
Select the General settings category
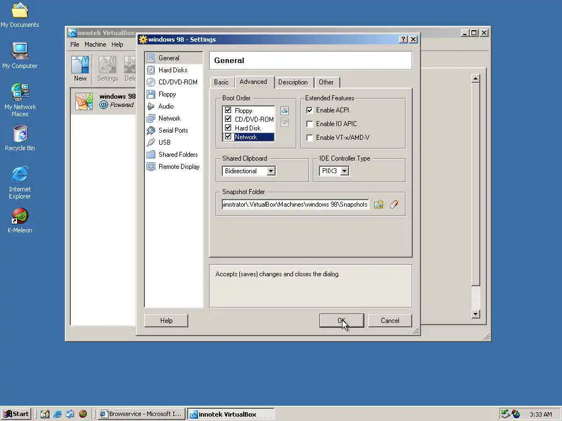pos(173,58)
